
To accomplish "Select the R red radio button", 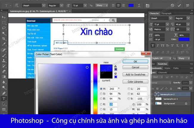I will [101, 104].
